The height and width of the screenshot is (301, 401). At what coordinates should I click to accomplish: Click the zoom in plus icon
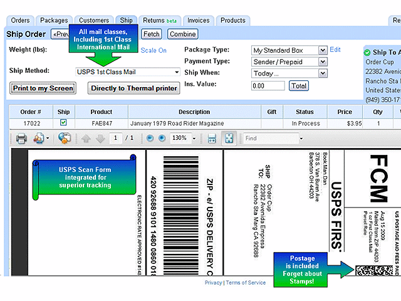click(162, 138)
